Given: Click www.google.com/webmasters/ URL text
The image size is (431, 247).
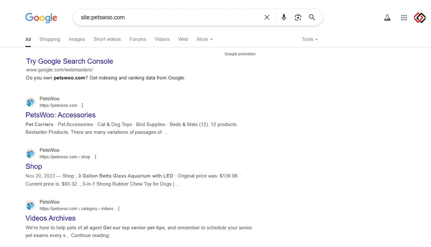Looking at the screenshot, I should (x=59, y=70).
